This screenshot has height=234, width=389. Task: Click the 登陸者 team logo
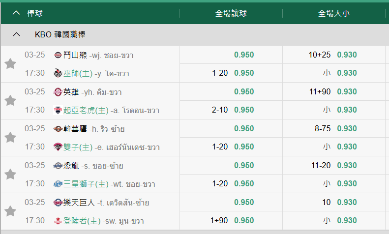click(x=58, y=221)
